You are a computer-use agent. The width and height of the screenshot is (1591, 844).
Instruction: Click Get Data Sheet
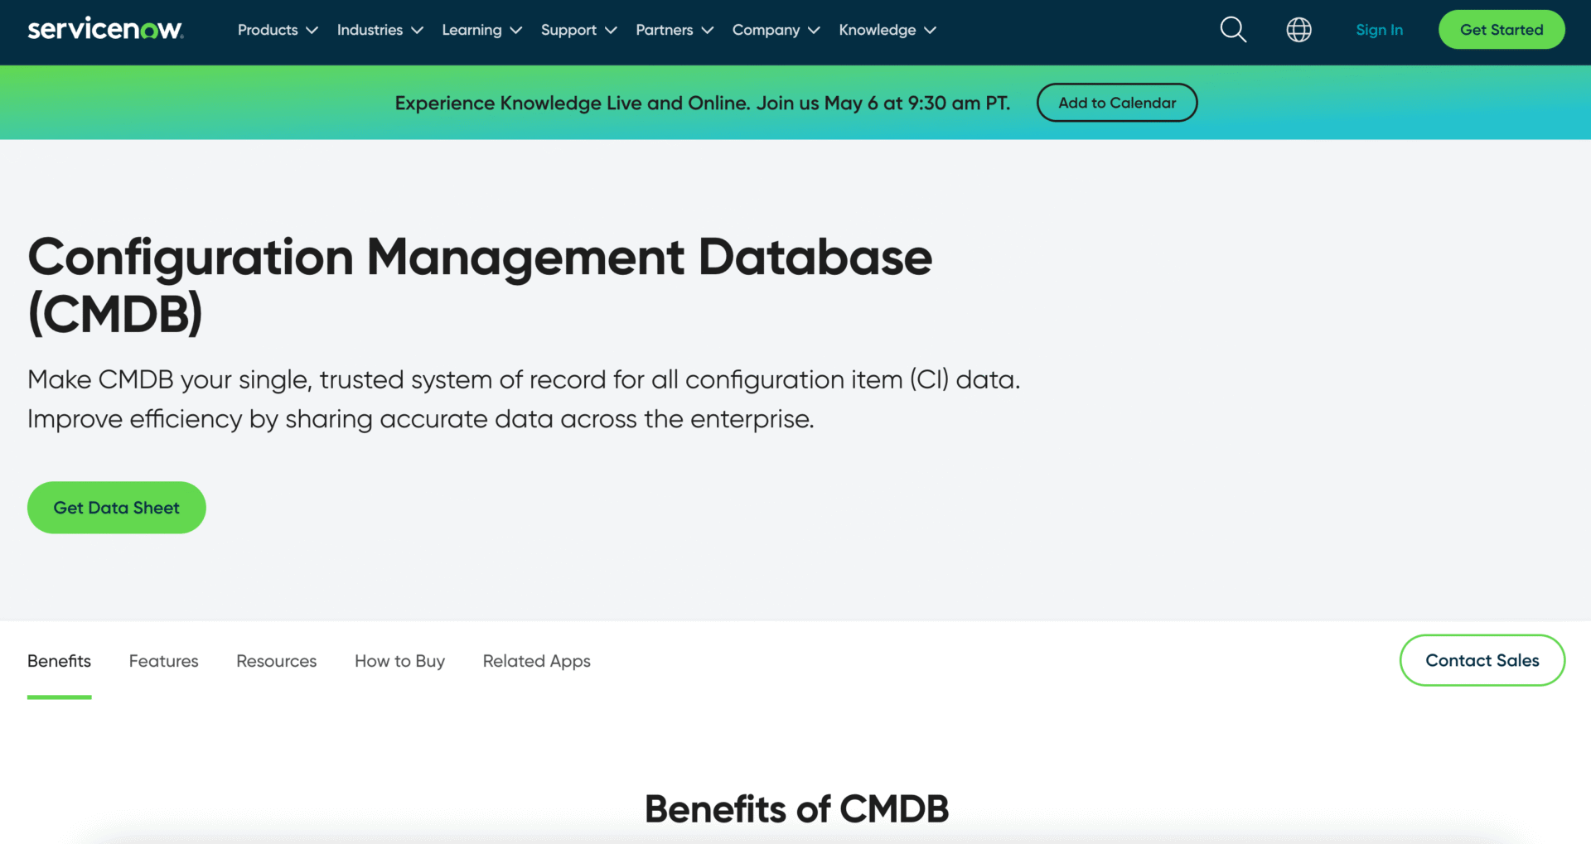[x=116, y=507]
